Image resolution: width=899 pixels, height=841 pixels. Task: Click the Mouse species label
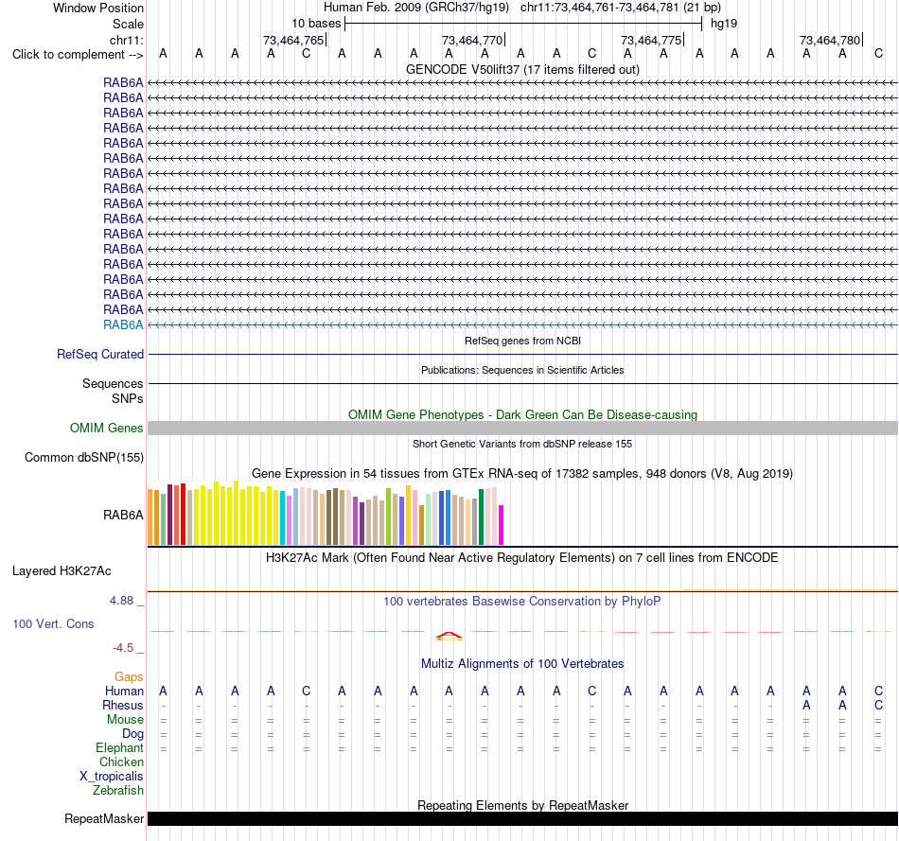tap(125, 720)
